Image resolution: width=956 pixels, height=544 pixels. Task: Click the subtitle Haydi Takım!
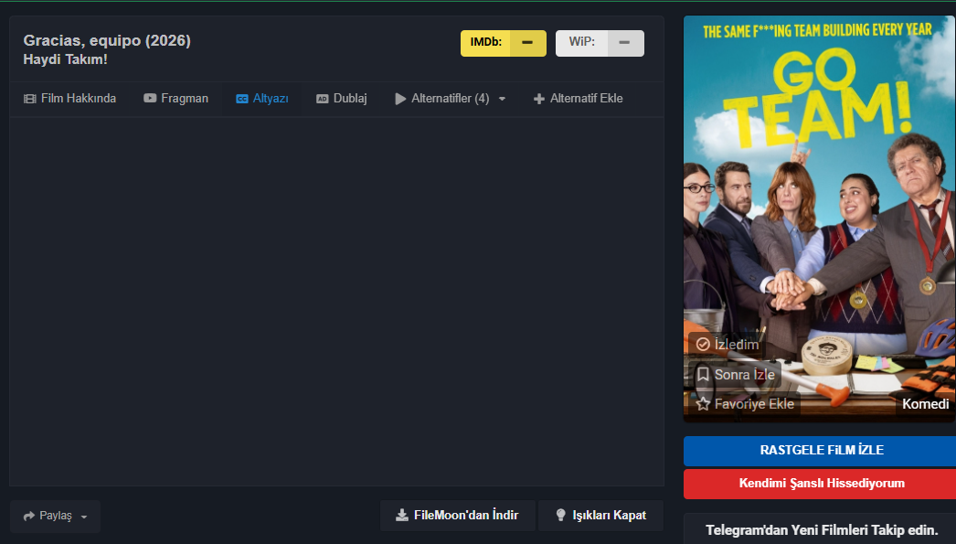65,59
